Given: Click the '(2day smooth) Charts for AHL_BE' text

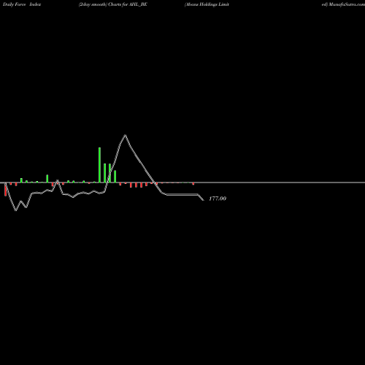Looking at the screenshot, I should (113, 4).
